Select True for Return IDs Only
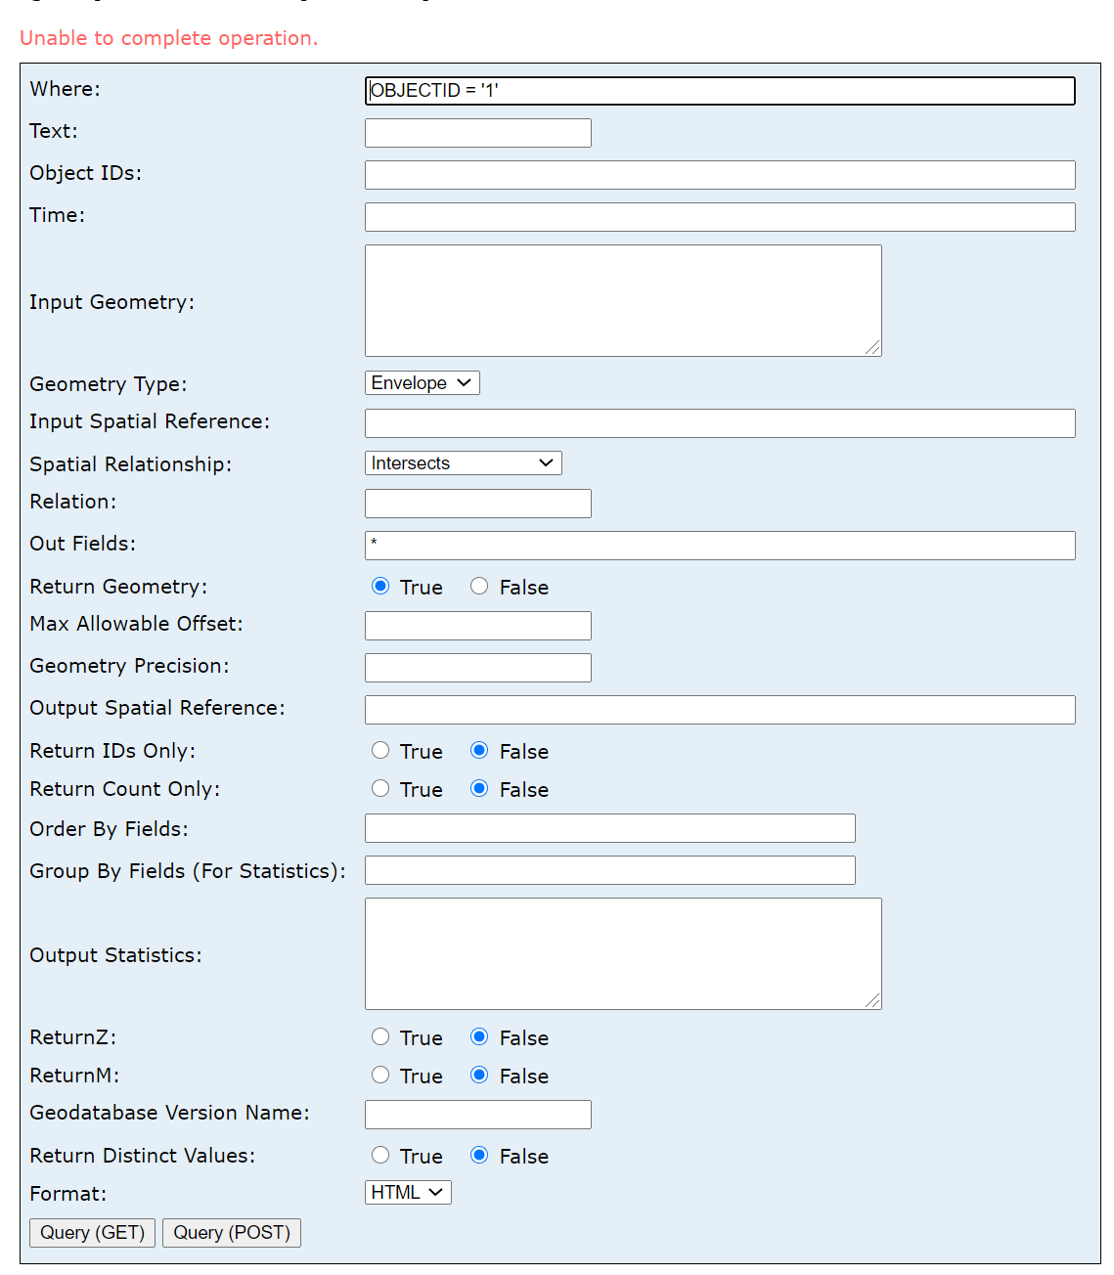The height and width of the screenshot is (1275, 1114). coord(380,750)
